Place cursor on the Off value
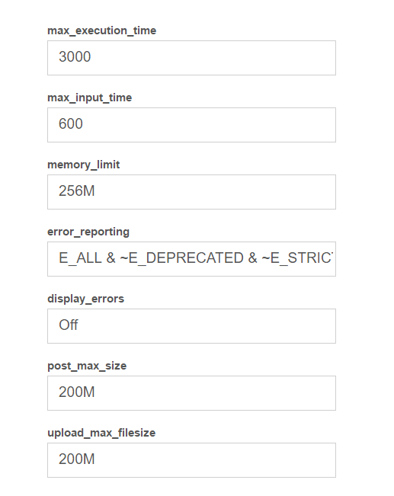Image resolution: width=394 pixels, height=496 pixels. [69, 325]
